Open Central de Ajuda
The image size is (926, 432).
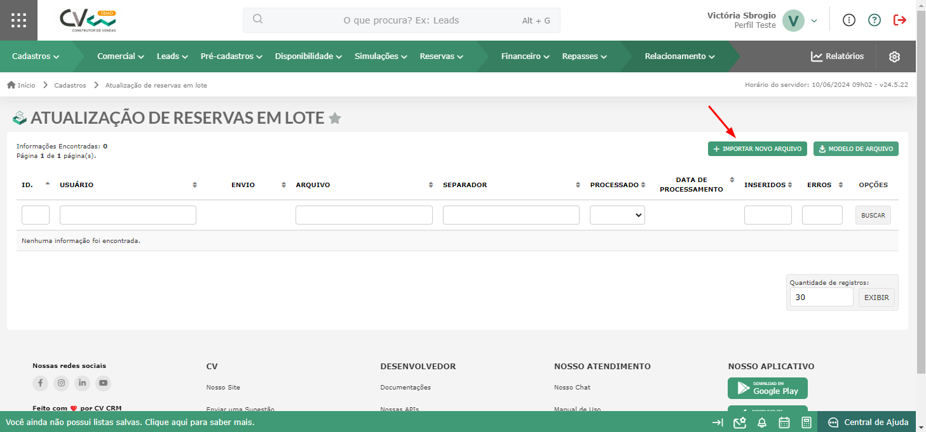868,422
